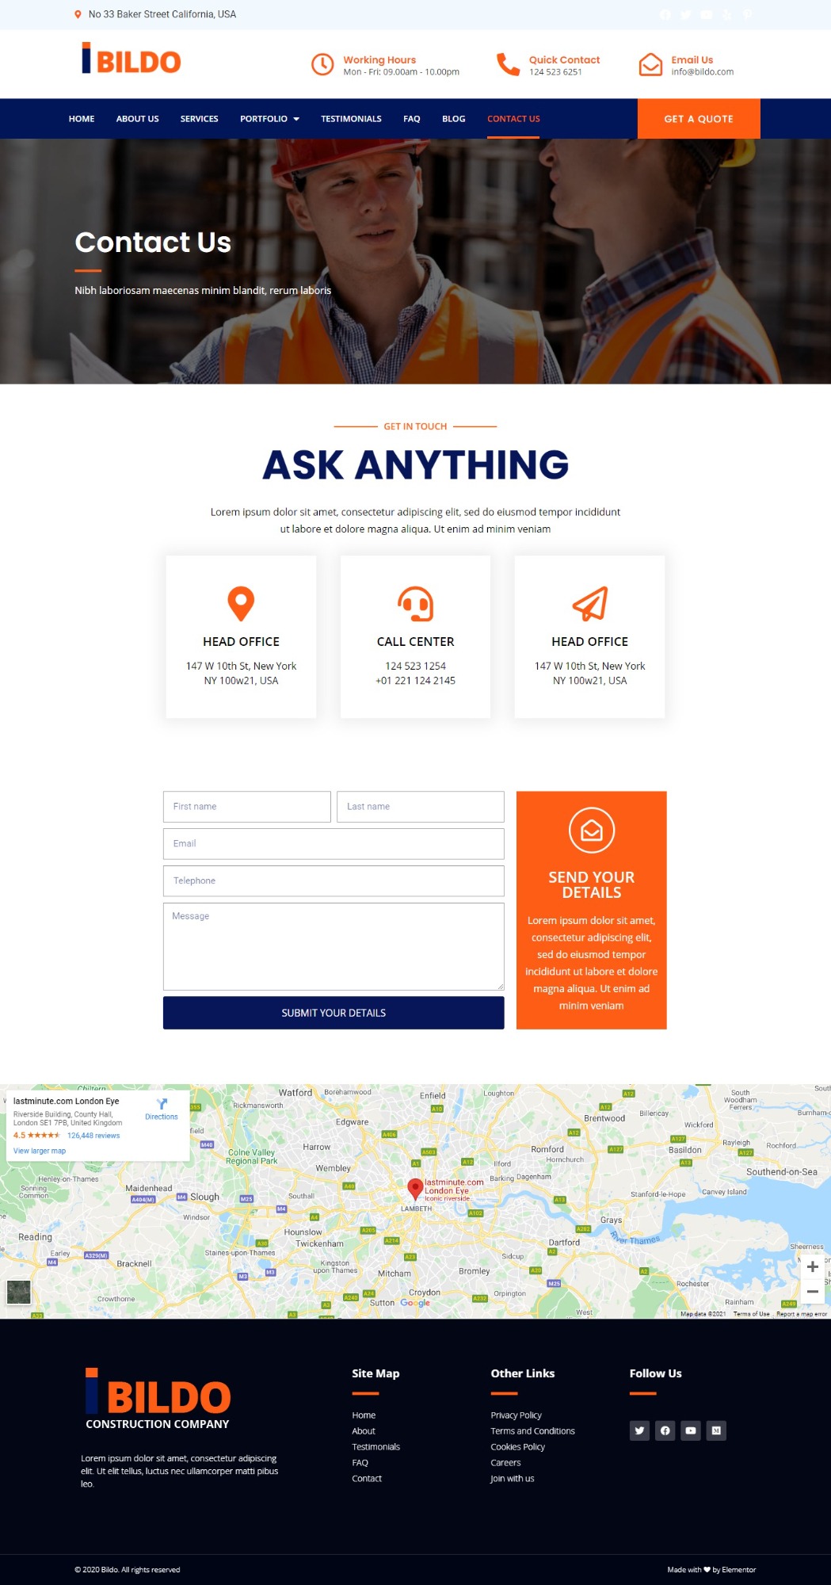
Task: Click the Twitter icon in the footer
Action: pyautogui.click(x=639, y=1430)
